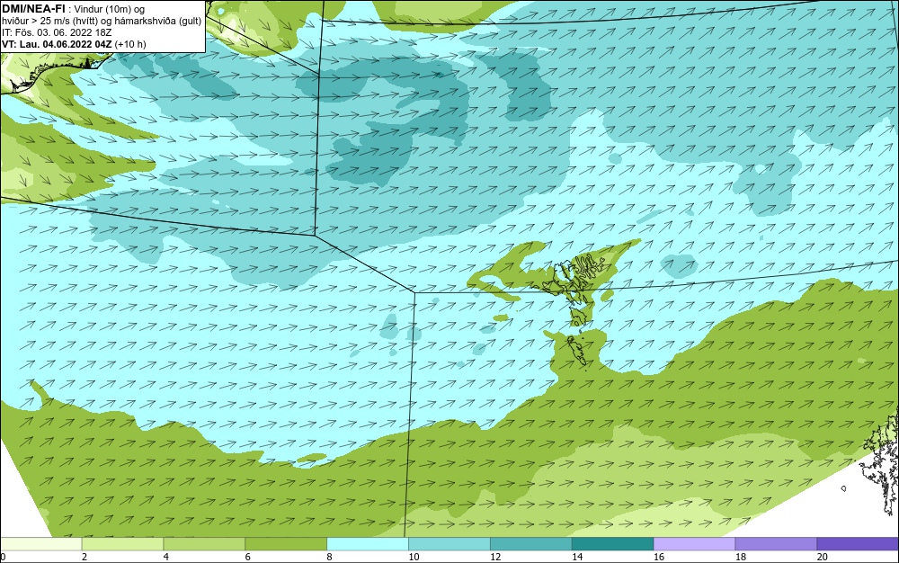Click the 0–2 m/s legend color swatch
The width and height of the screenshot is (899, 563).
[41, 544]
